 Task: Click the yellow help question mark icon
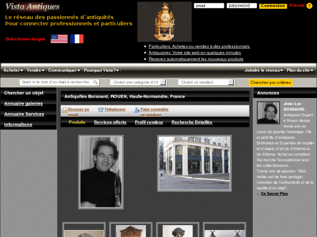(x=309, y=6)
